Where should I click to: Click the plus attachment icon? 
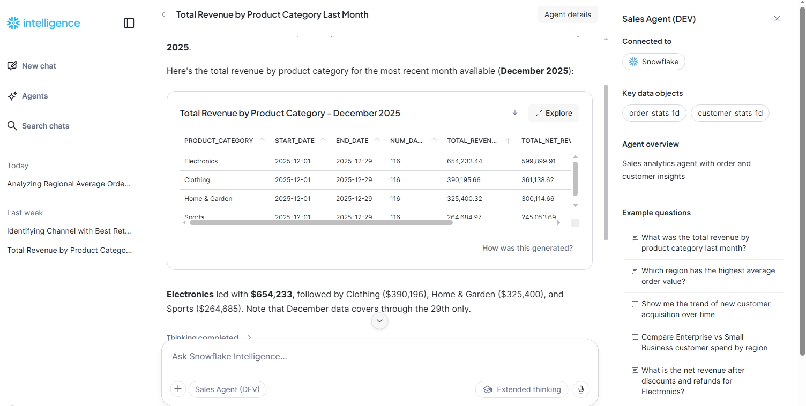178,389
